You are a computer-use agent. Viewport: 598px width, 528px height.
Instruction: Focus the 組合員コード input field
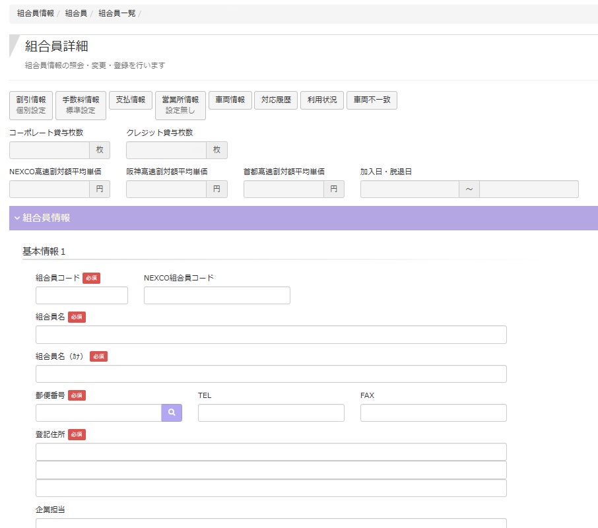click(x=82, y=296)
